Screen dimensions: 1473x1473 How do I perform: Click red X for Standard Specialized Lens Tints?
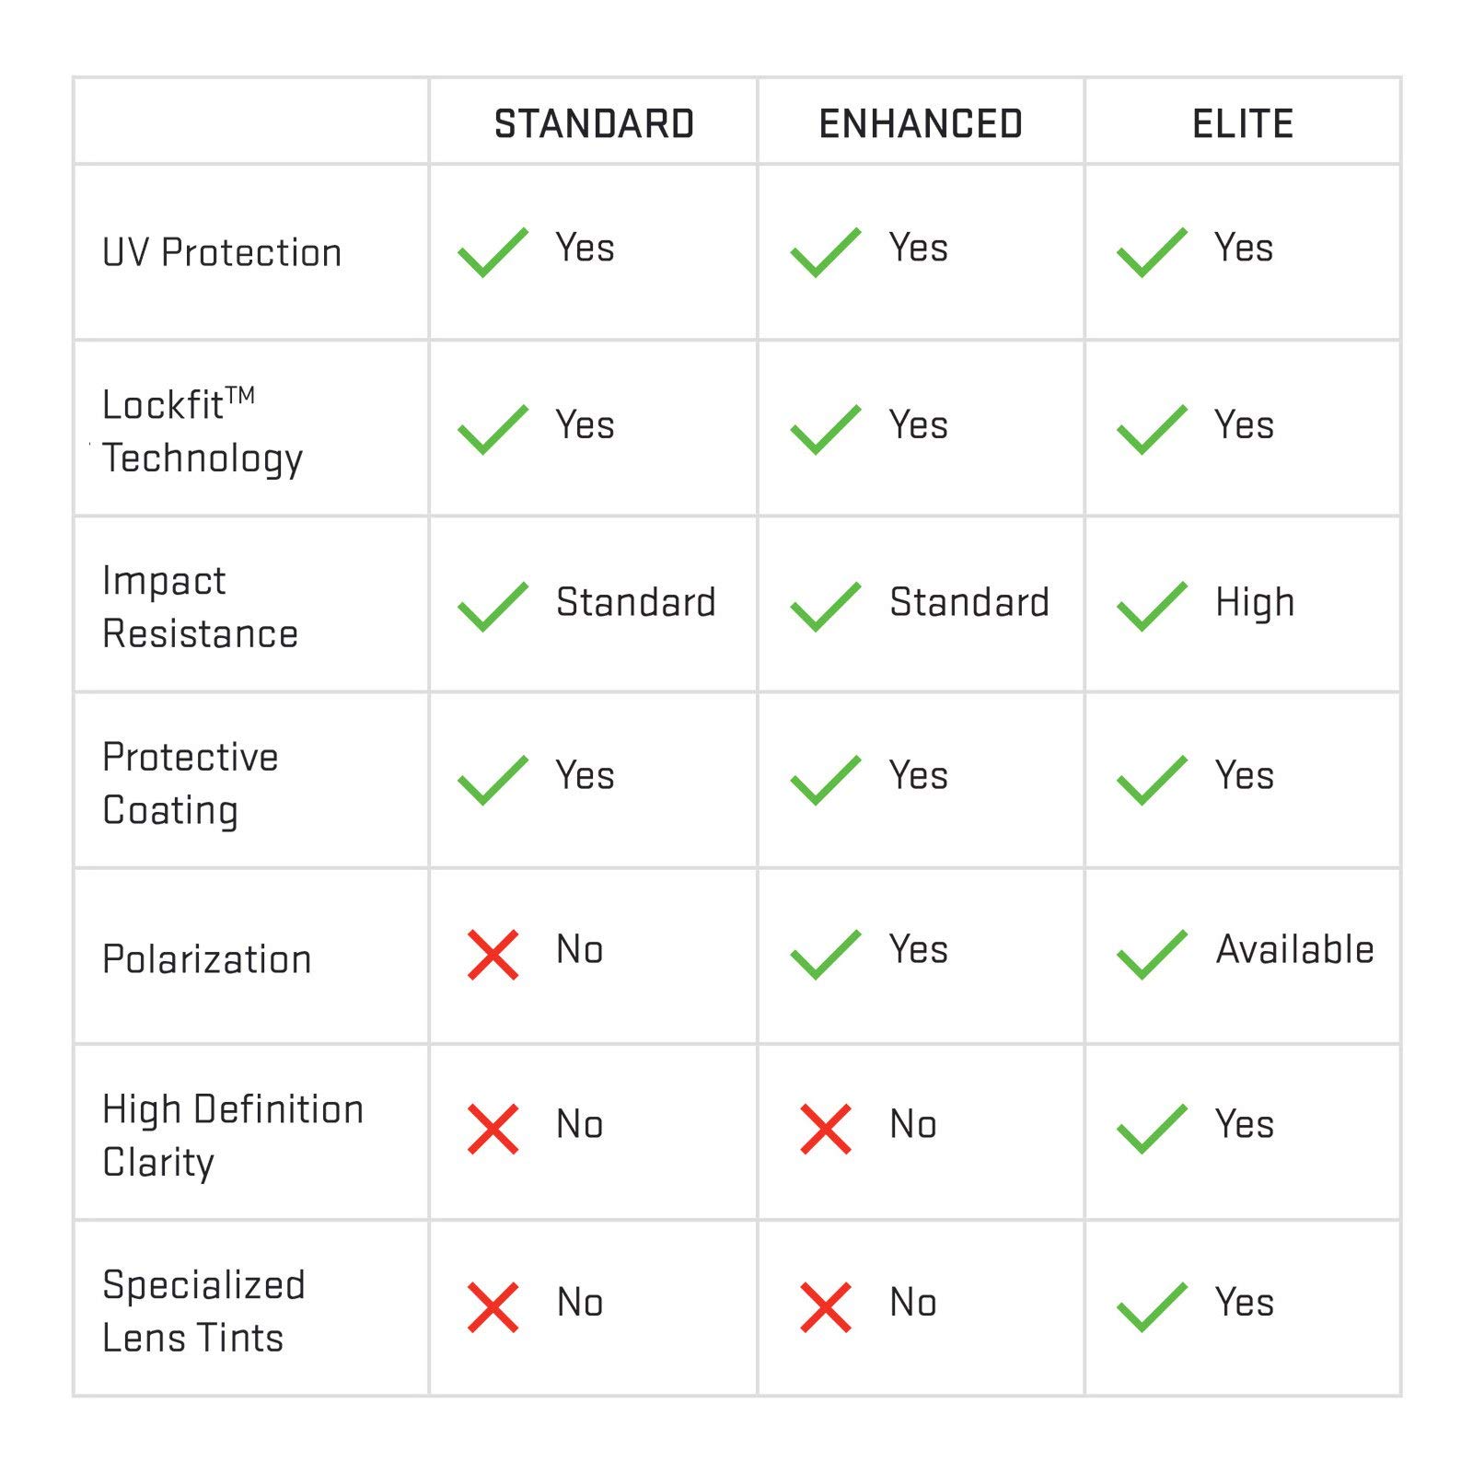pos(493,1306)
